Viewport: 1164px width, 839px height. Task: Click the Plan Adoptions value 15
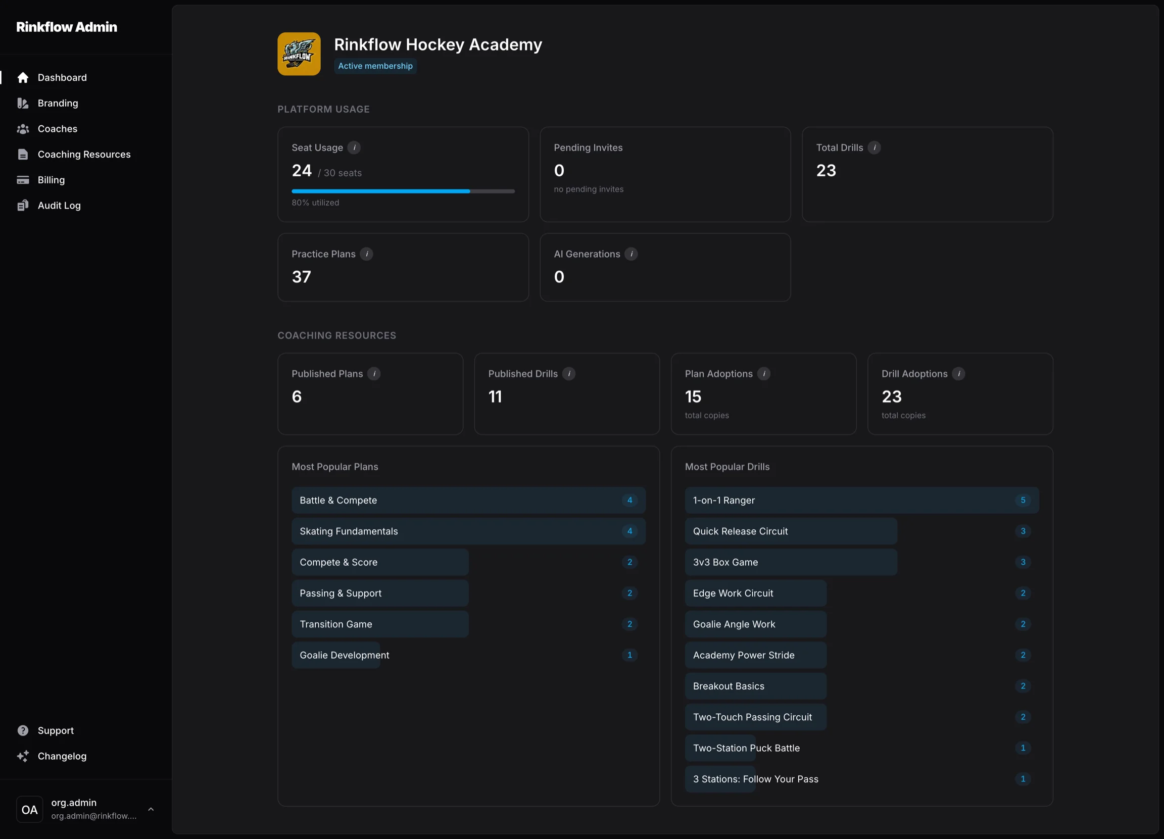(x=693, y=397)
